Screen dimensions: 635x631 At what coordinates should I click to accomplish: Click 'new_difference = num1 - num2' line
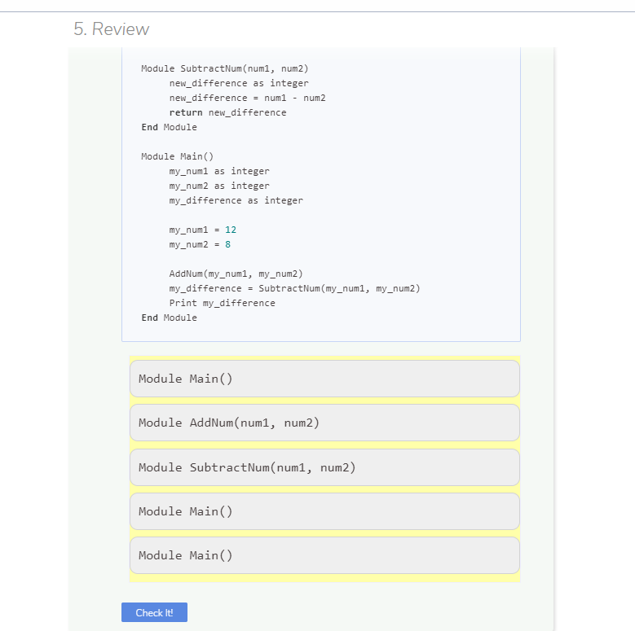click(x=247, y=98)
